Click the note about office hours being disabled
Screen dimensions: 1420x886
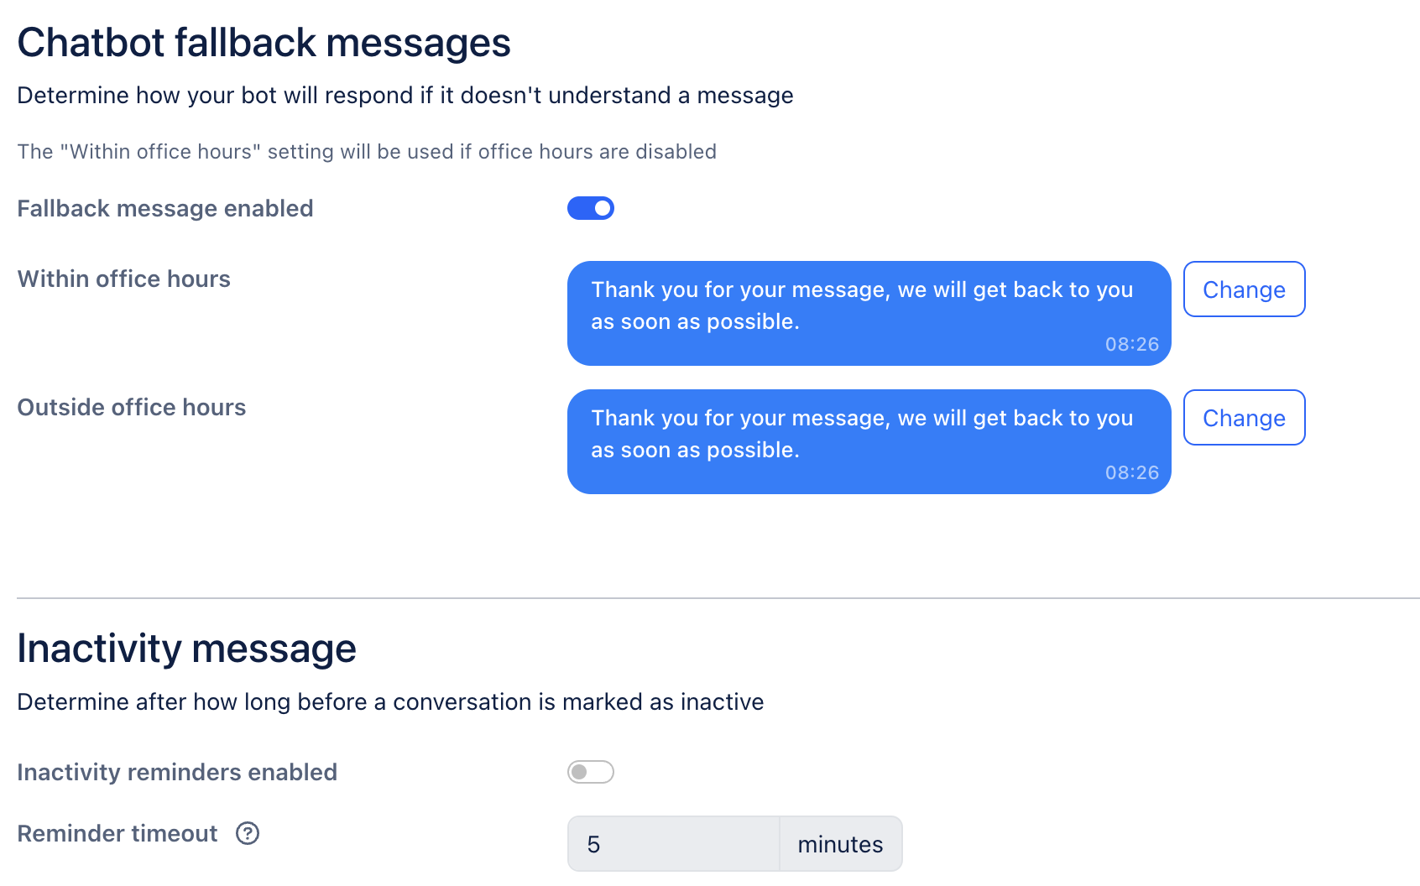coord(367,152)
